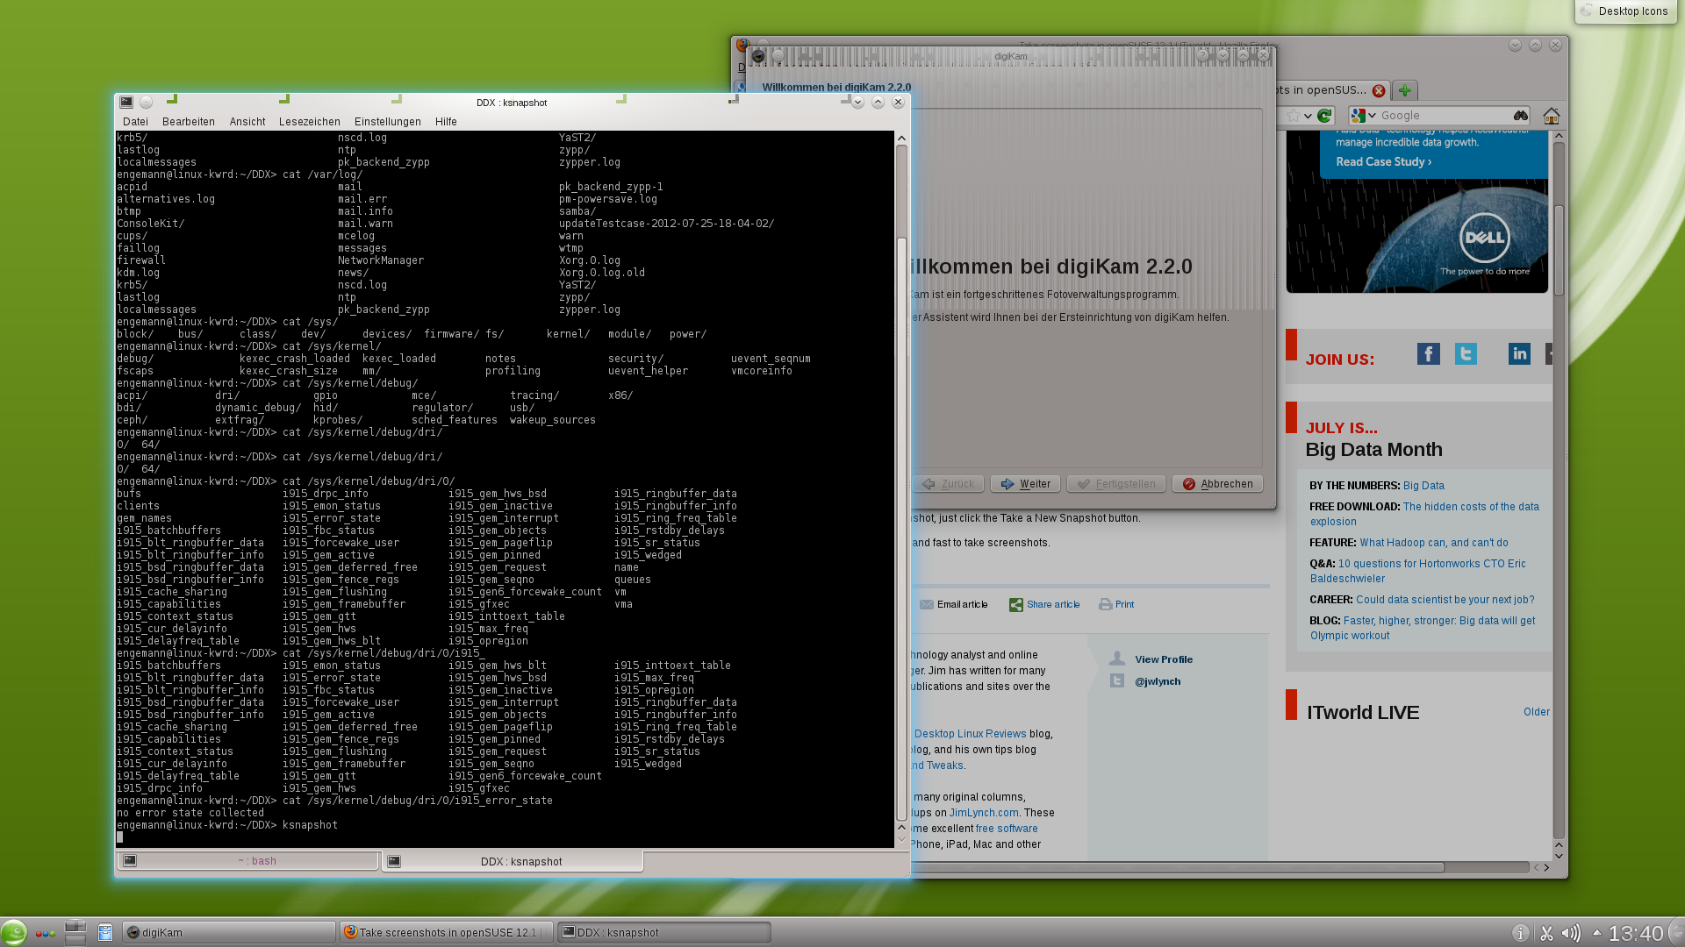This screenshot has width=1685, height=947.
Task: Click the volume speaker tray icon
Action: click(1571, 934)
